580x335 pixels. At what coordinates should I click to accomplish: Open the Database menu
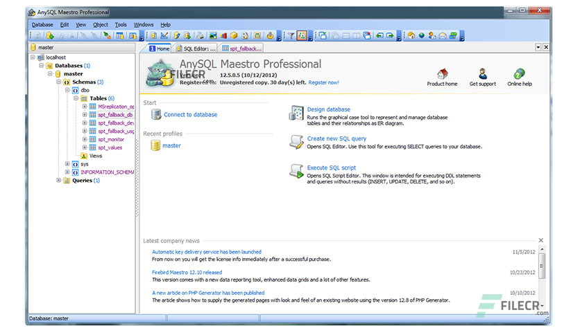pyautogui.click(x=42, y=25)
